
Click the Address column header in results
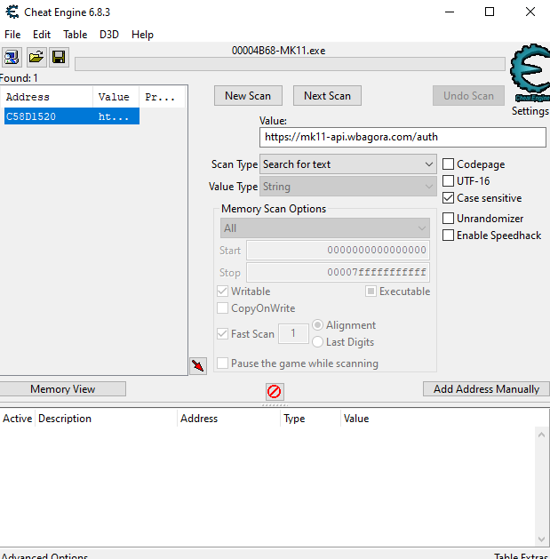coord(47,97)
